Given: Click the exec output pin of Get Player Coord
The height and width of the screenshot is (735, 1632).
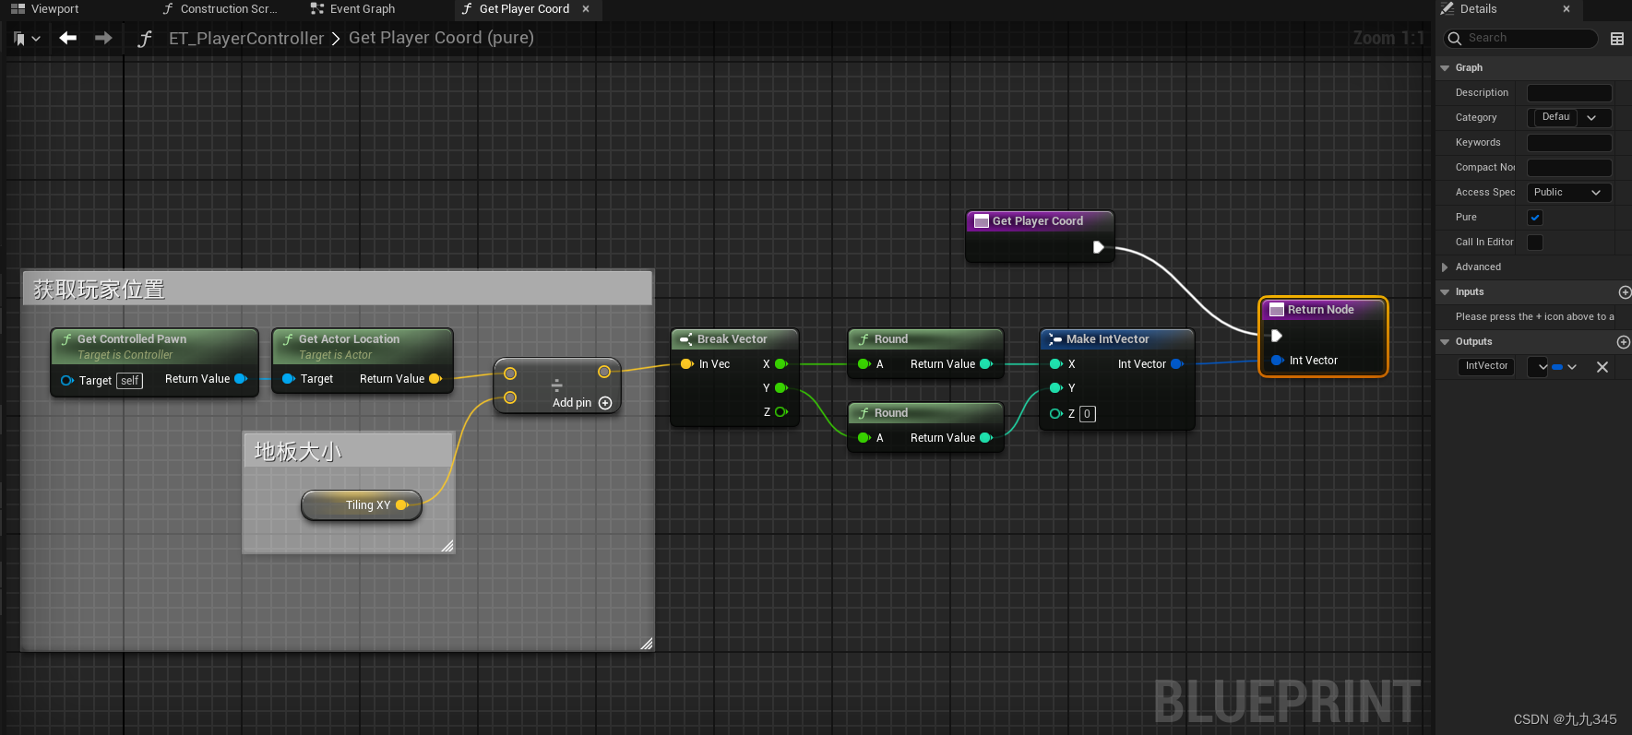Looking at the screenshot, I should pos(1098,247).
